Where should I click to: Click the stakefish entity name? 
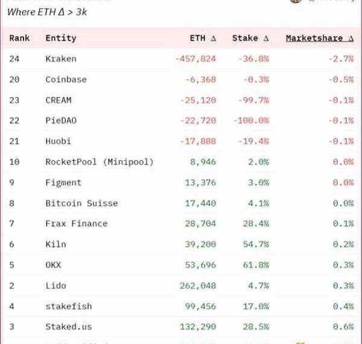(68, 305)
